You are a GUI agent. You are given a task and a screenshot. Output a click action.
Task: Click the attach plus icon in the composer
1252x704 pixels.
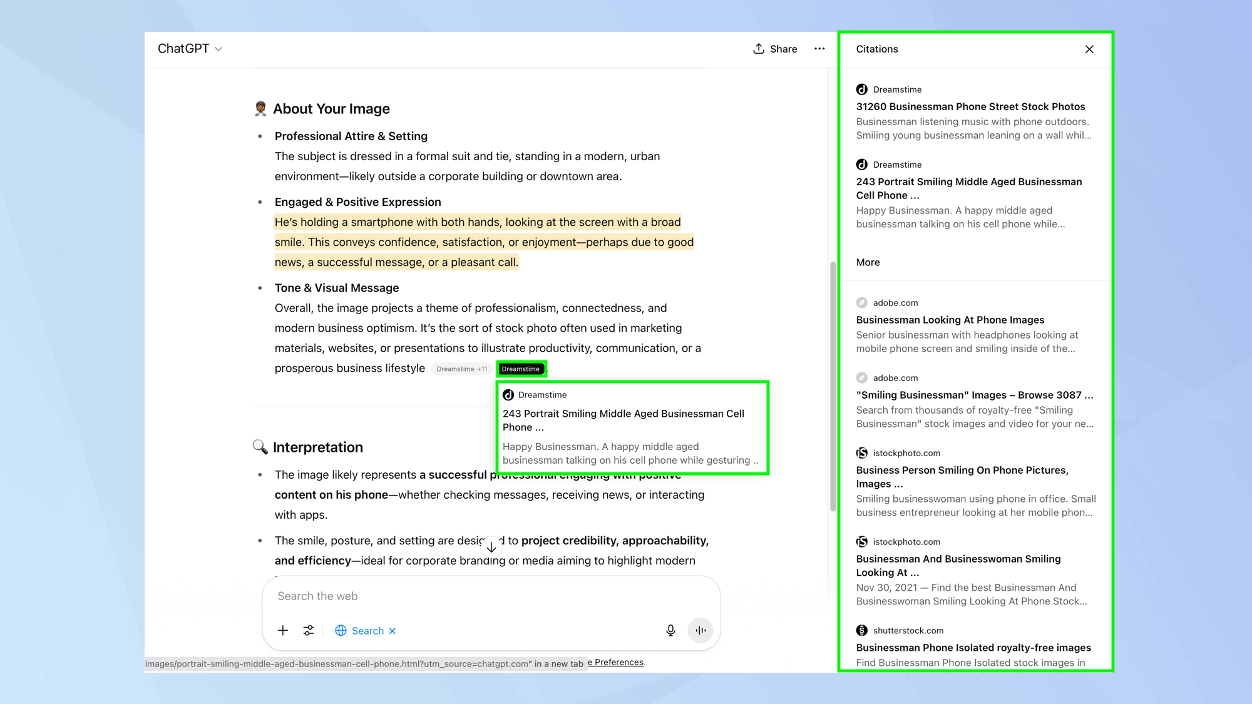pyautogui.click(x=283, y=630)
